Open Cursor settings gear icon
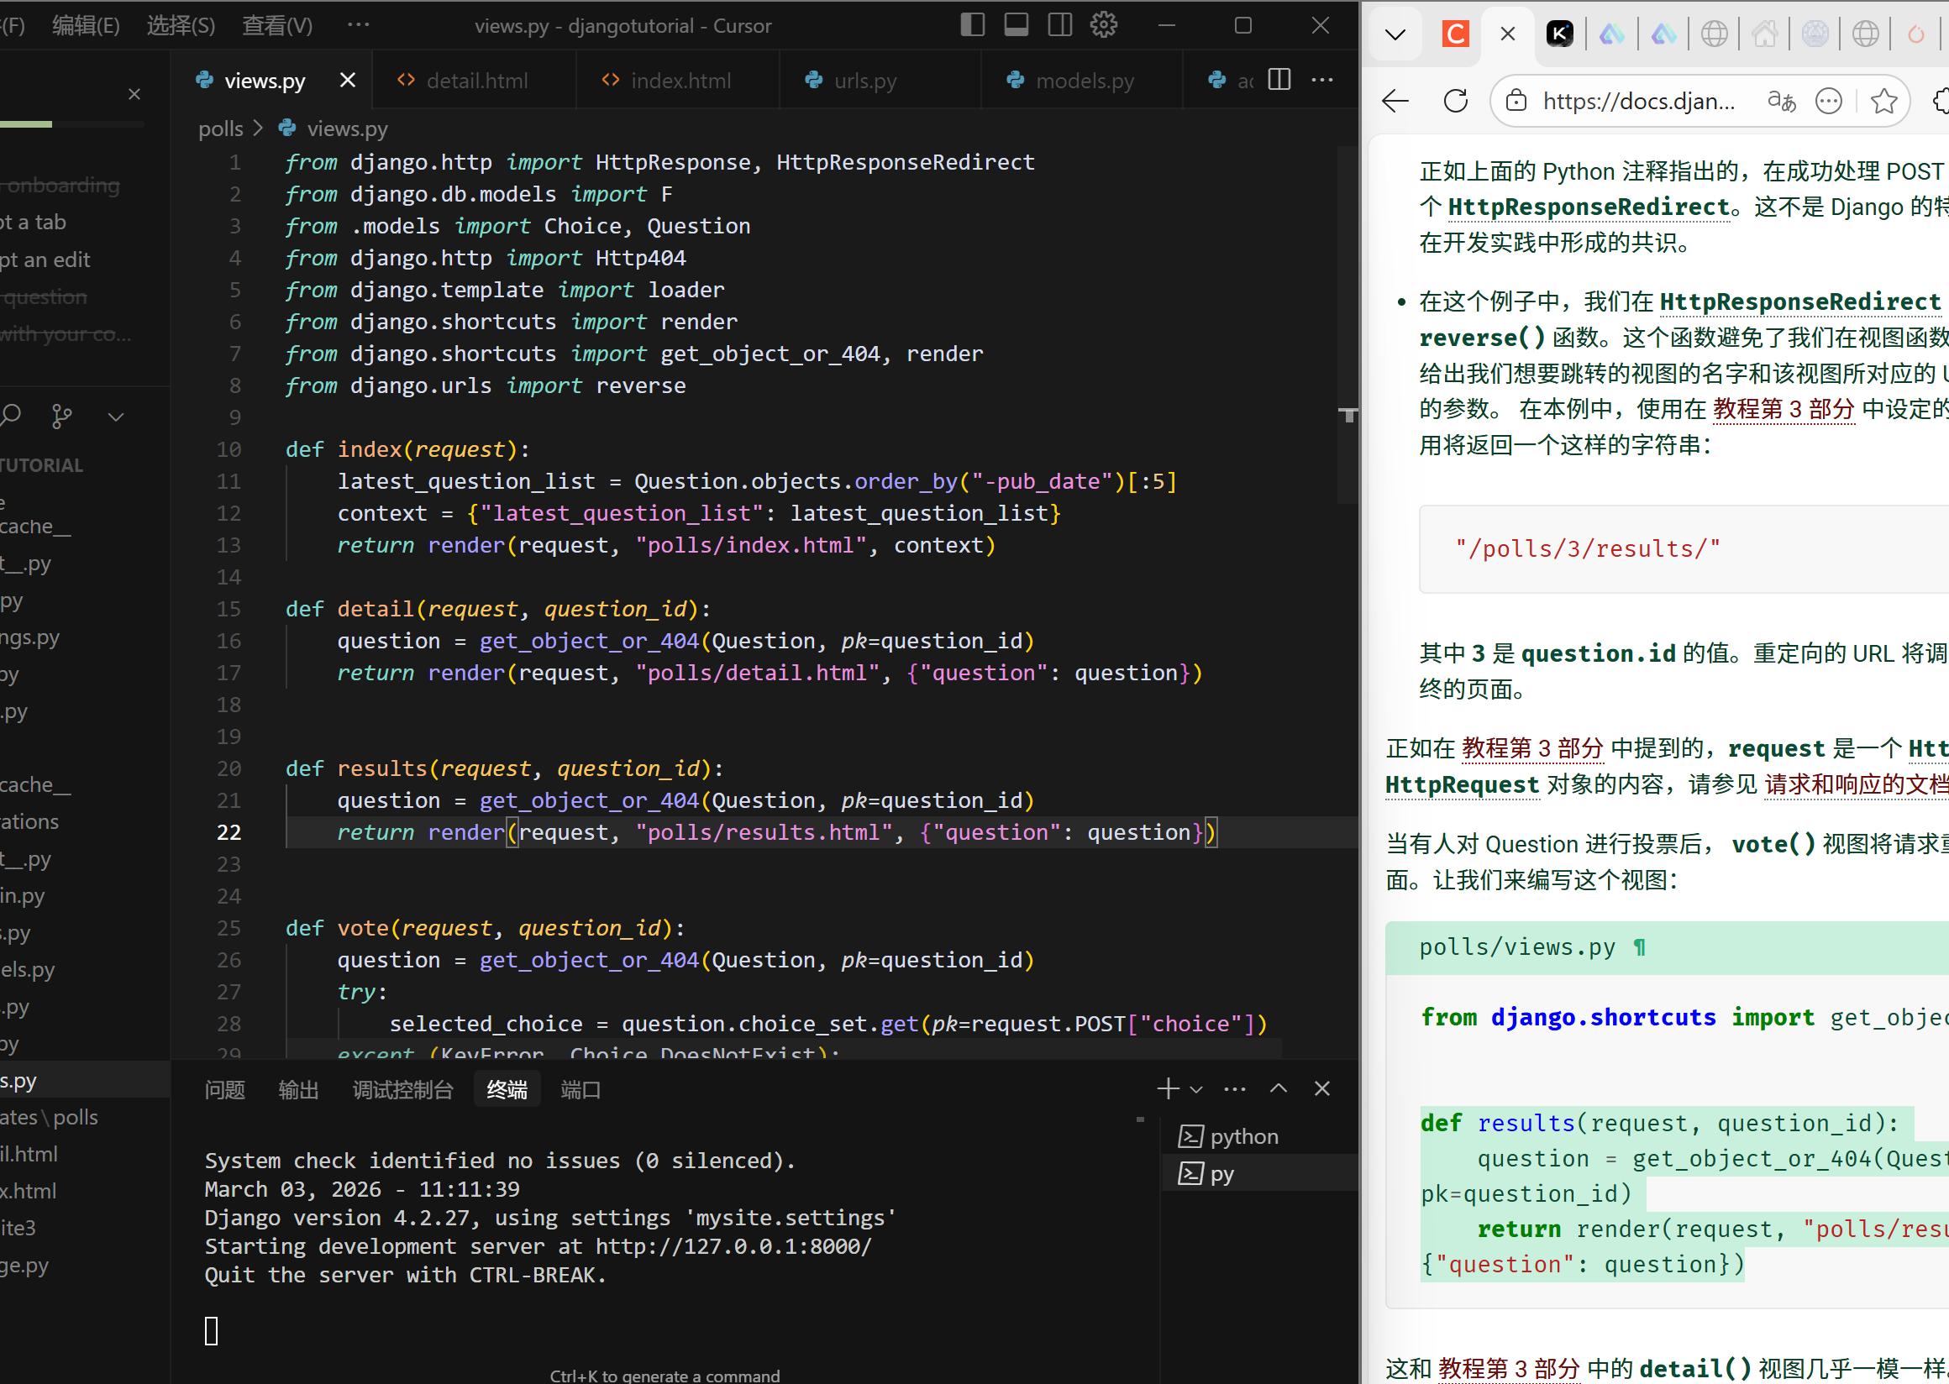 (x=1103, y=24)
